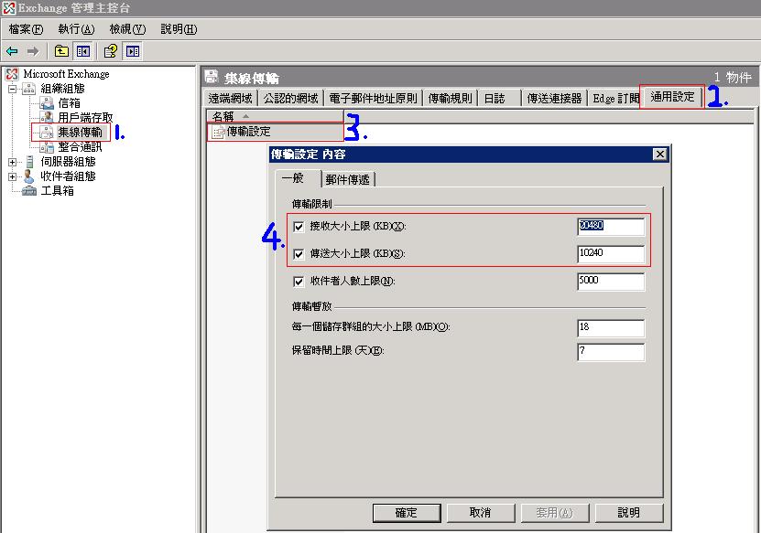Switch to the 傳輸規則 tab
This screenshot has height=533, width=761.
click(450, 99)
